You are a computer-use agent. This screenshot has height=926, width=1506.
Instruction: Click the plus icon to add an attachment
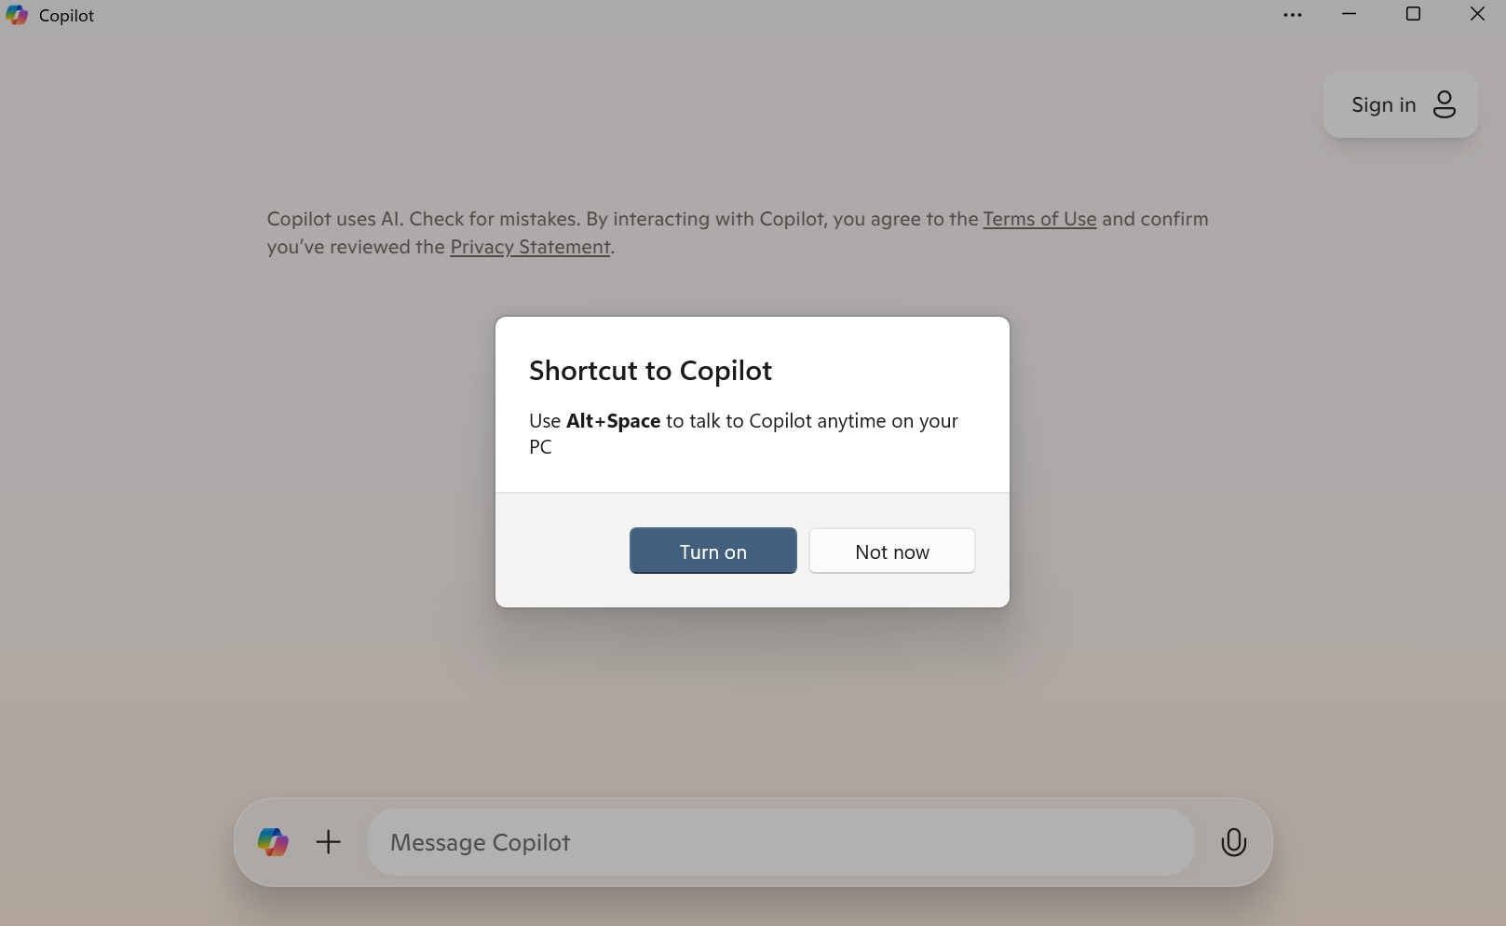[x=328, y=842]
